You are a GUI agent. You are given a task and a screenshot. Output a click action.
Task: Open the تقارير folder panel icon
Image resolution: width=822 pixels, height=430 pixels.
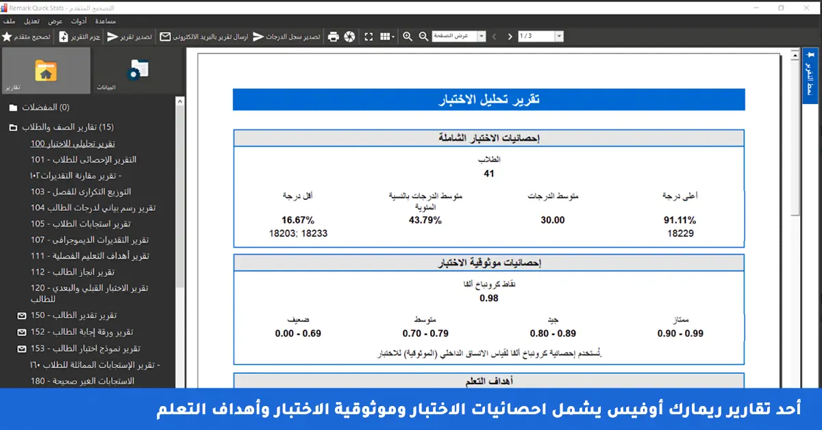click(46, 70)
